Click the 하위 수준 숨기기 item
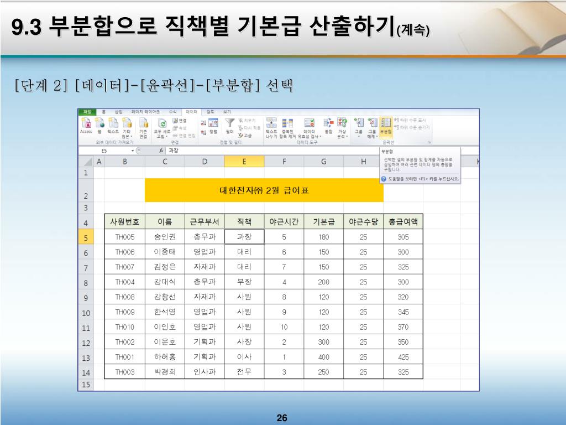 click(x=412, y=128)
